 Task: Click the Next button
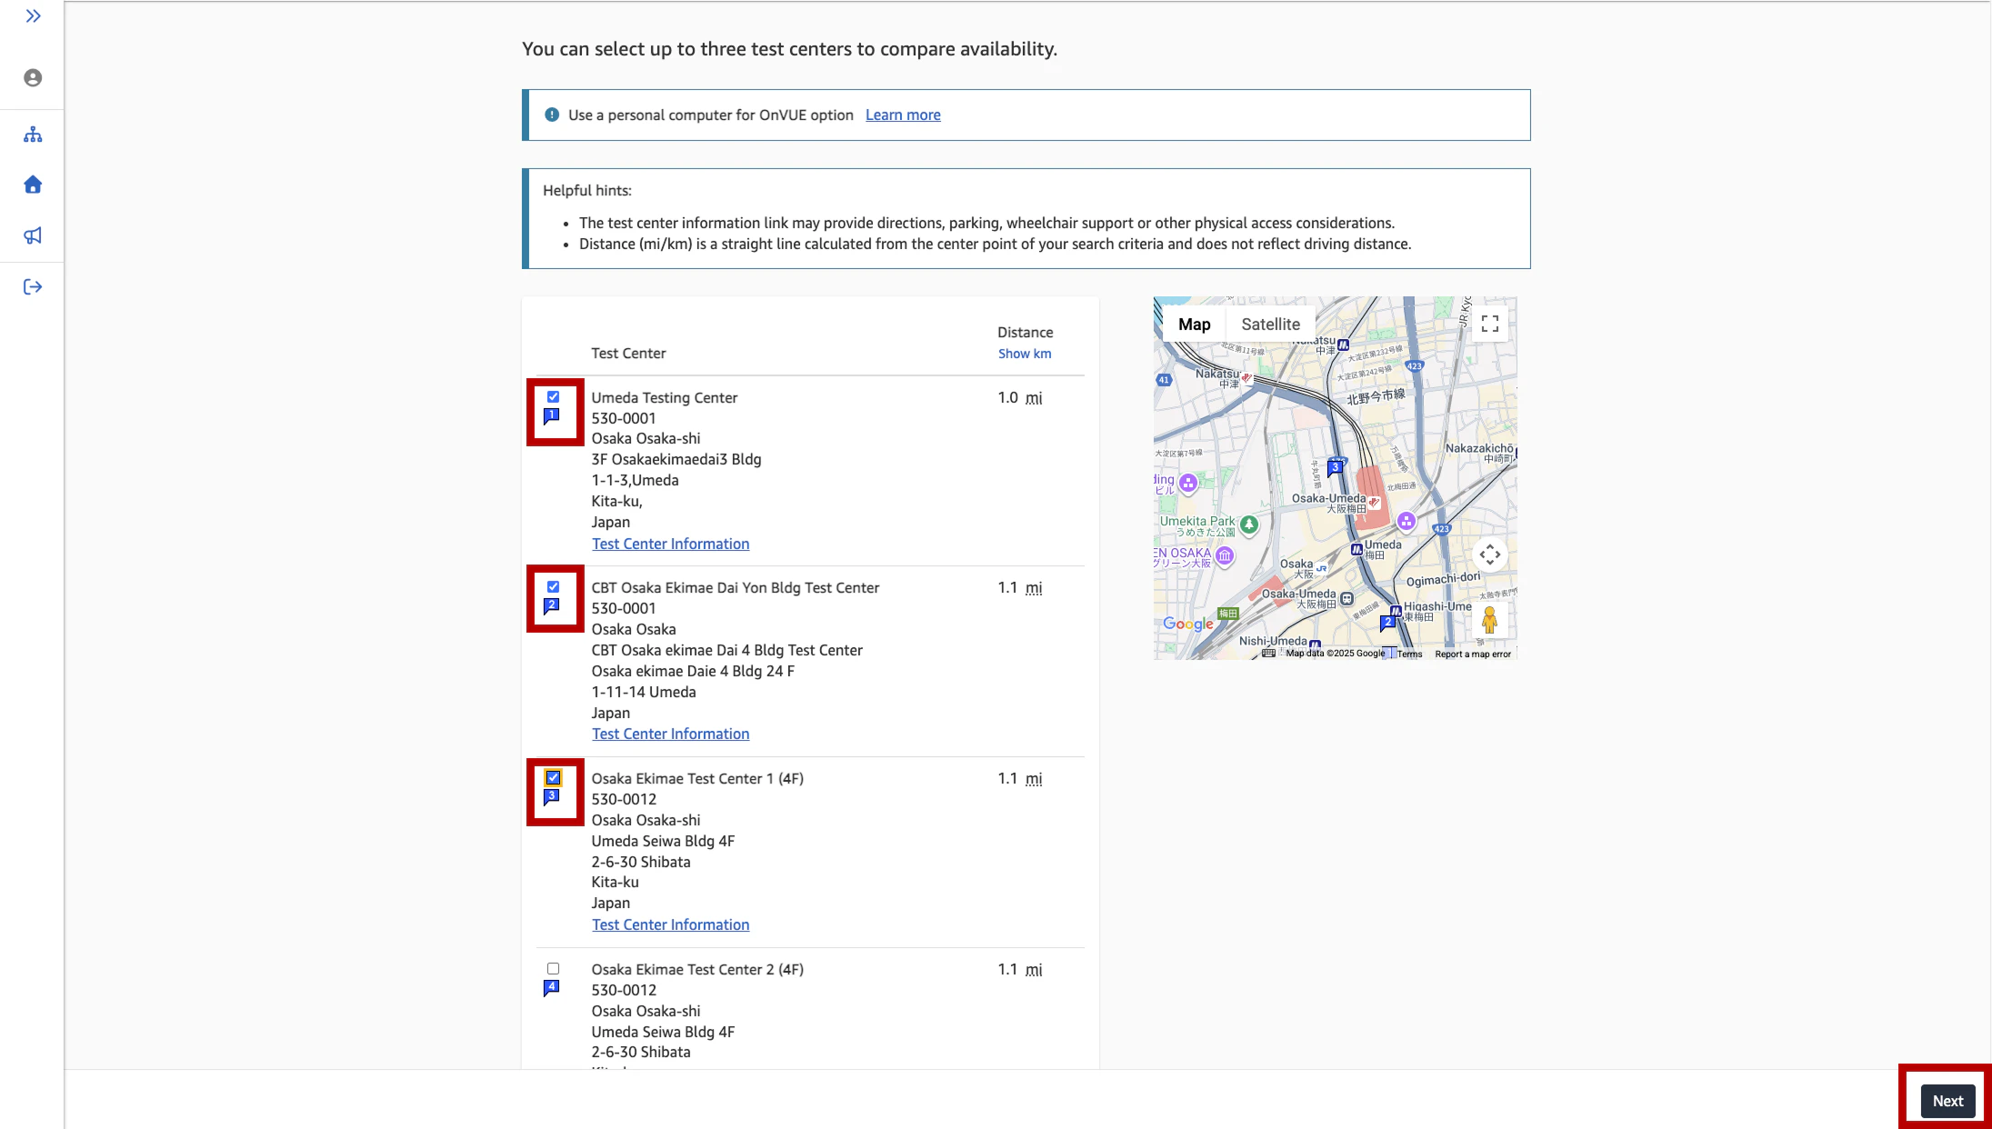(1947, 1101)
